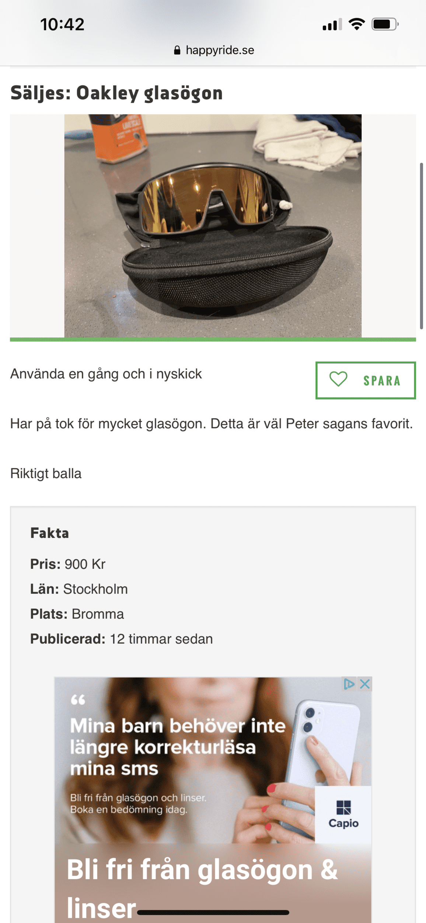
Task: Tap the quotation mark icon in the ad
Action: click(78, 700)
